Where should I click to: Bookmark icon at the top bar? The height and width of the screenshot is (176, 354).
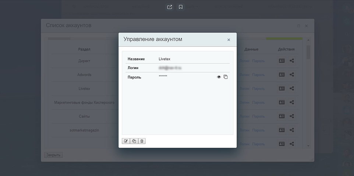click(x=181, y=7)
